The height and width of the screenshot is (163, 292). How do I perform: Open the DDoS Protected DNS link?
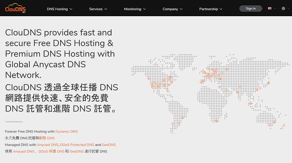click(x=77, y=145)
